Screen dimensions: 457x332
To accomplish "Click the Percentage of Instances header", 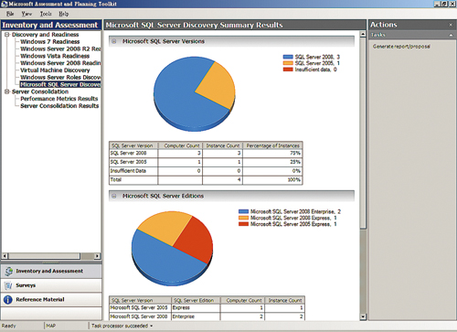I will pos(272,145).
